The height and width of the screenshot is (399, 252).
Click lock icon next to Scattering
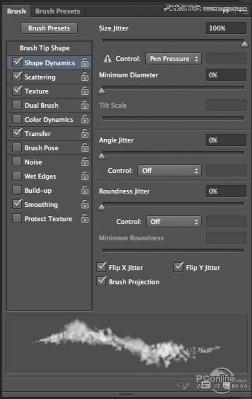pyautogui.click(x=85, y=76)
